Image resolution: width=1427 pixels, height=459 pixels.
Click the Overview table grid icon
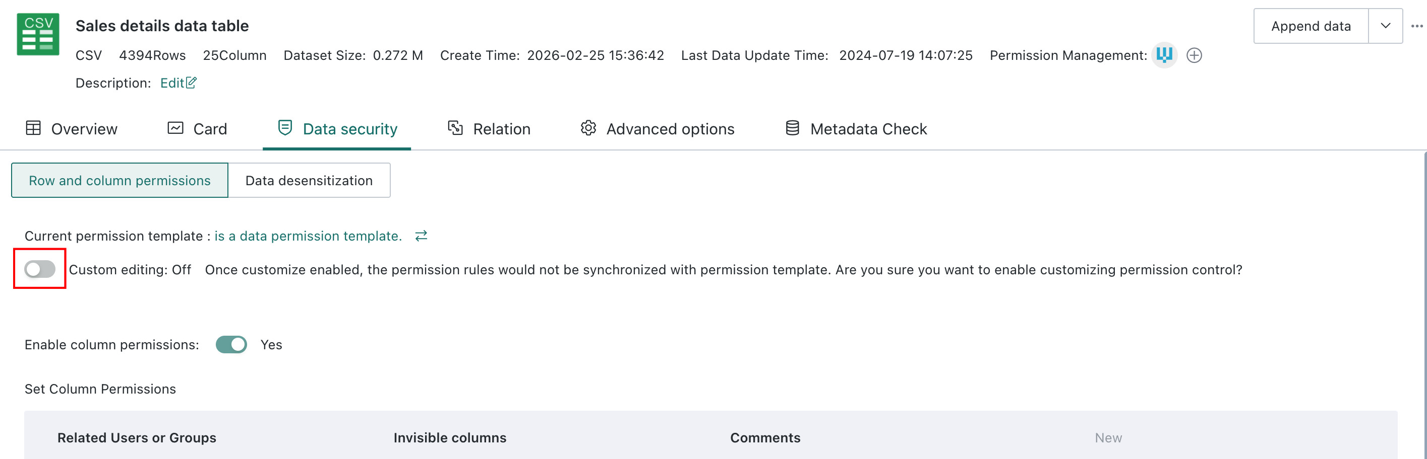(33, 128)
